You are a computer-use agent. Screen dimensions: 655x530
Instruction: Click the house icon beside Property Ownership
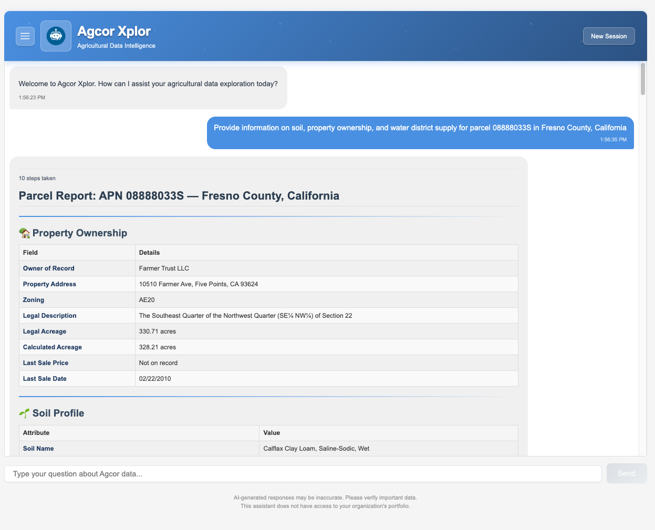pyautogui.click(x=25, y=233)
